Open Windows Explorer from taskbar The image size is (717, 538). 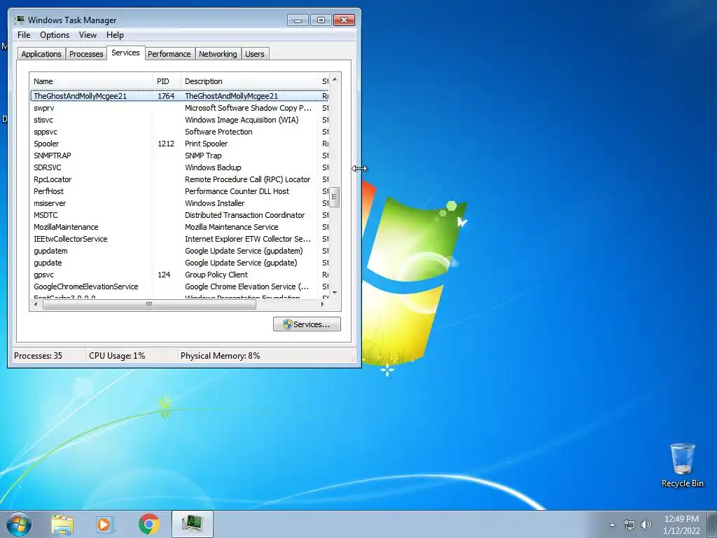pyautogui.click(x=62, y=524)
